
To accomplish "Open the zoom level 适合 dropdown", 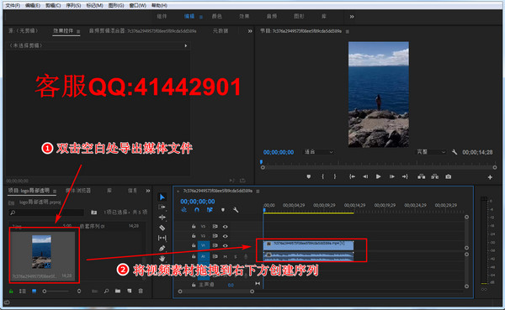I will 318,152.
